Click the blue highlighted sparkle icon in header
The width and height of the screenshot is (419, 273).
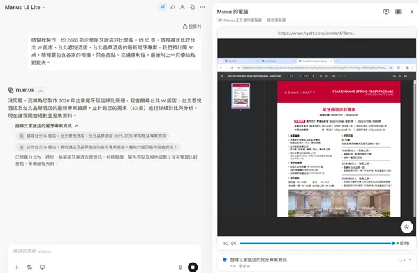click(163, 7)
